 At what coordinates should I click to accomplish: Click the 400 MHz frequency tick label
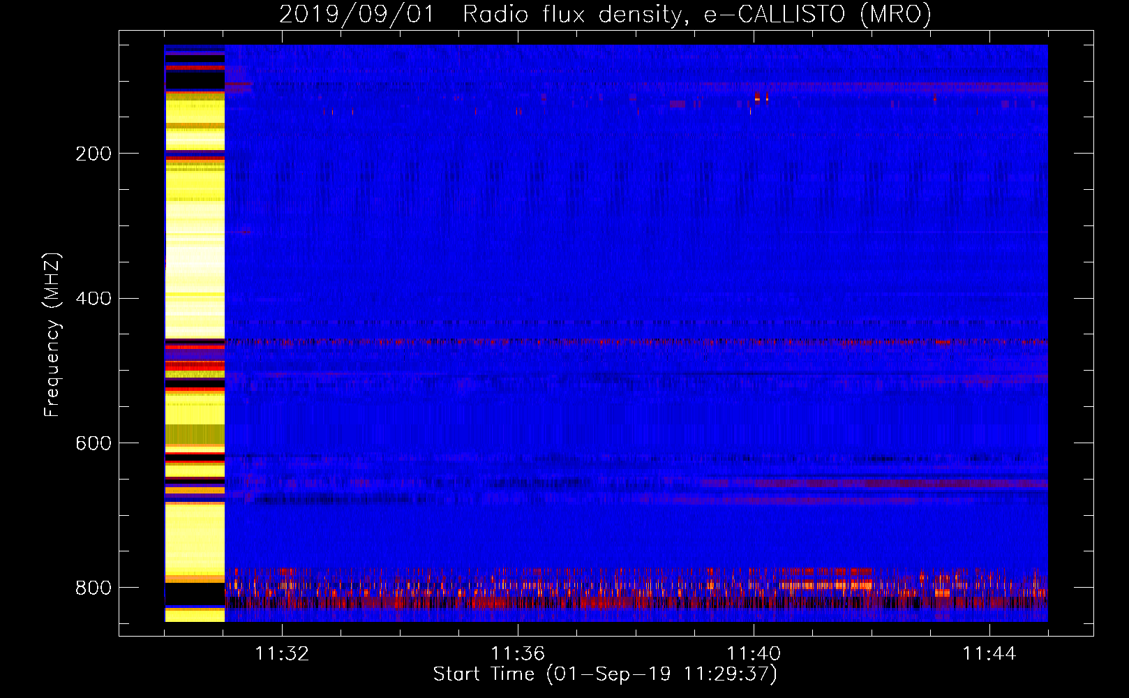tap(93, 299)
